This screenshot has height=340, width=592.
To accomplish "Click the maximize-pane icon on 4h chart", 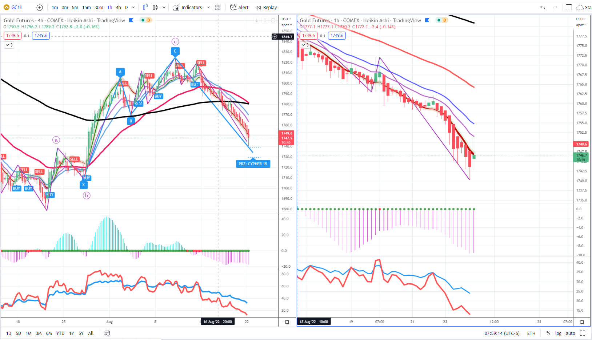I will tap(273, 20).
